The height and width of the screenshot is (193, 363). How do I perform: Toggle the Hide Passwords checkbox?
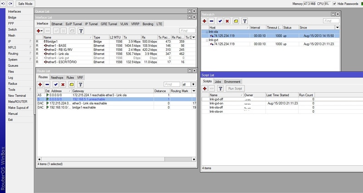[334, 4]
